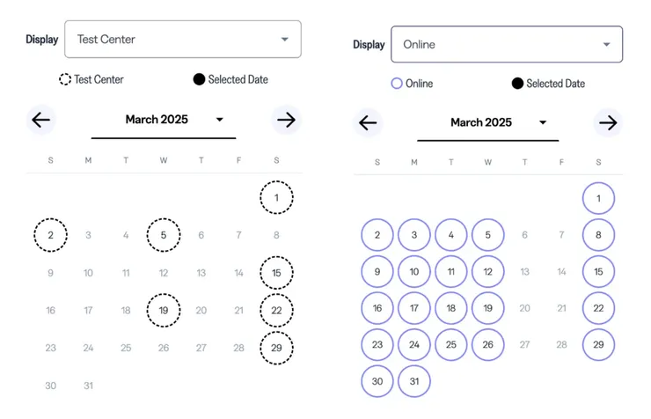Click next month arrow in Online calendar
The height and width of the screenshot is (419, 651).
pos(608,123)
